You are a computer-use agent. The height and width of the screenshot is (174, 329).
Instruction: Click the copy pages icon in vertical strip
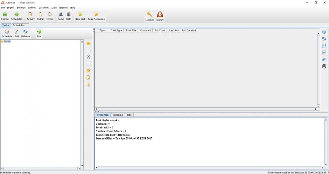click(89, 50)
